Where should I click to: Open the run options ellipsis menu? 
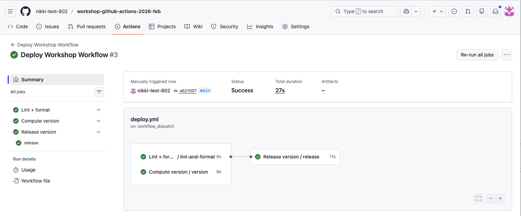point(506,54)
